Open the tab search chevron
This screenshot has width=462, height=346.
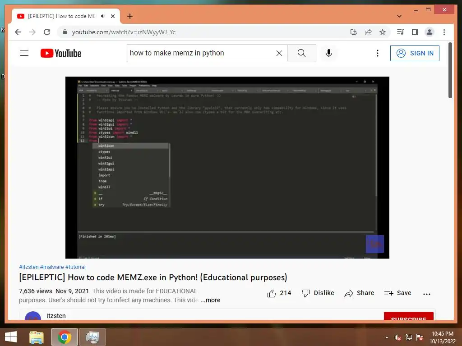(399, 16)
